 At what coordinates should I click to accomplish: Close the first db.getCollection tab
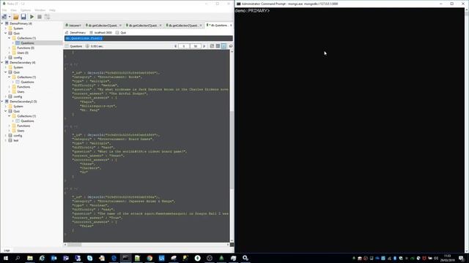point(120,26)
